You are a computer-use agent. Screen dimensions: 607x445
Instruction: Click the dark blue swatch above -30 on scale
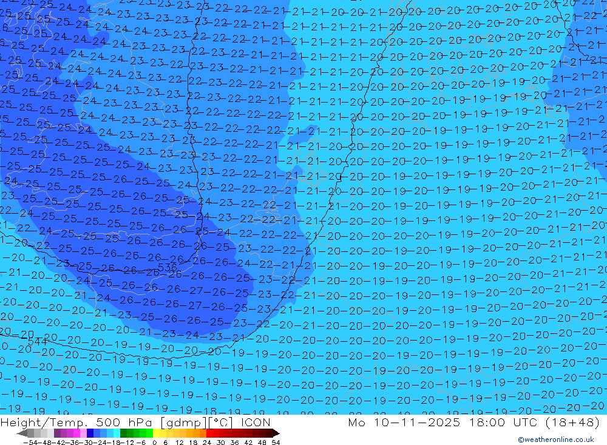pos(90,433)
